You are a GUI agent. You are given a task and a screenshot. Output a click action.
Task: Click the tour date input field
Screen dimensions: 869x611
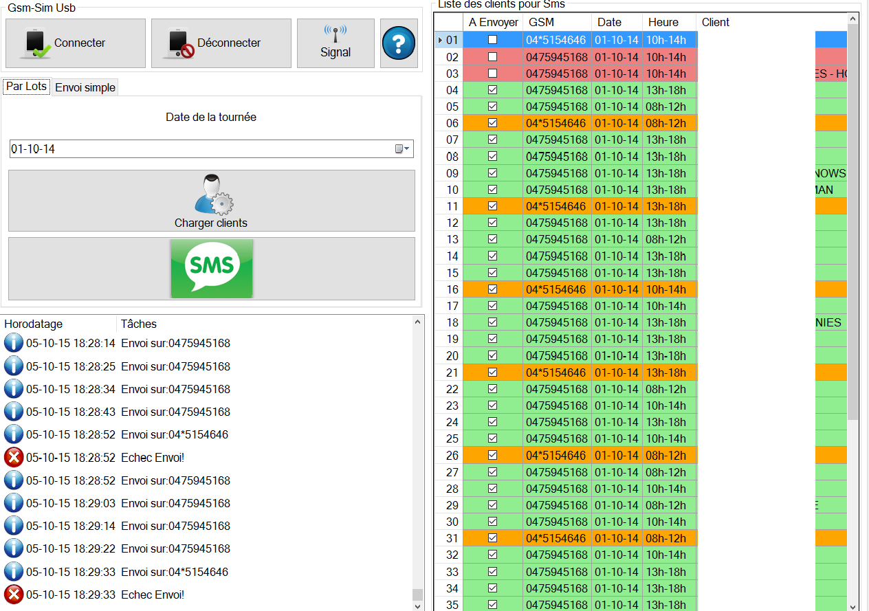[199, 149]
